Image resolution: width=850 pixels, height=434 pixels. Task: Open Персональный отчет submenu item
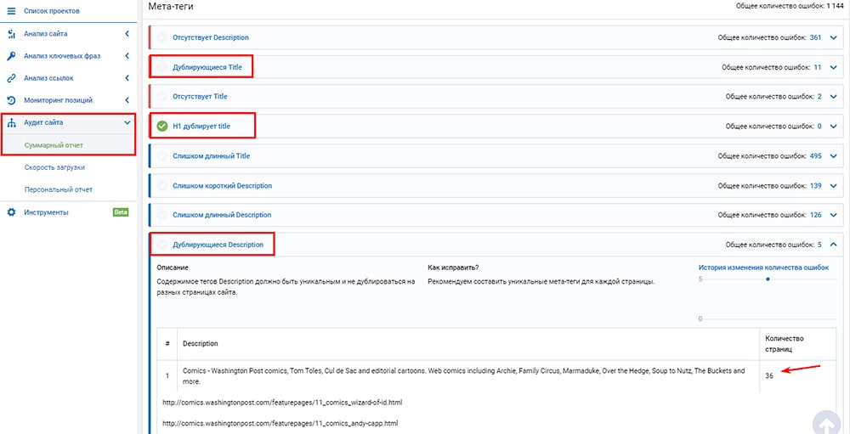coord(59,189)
